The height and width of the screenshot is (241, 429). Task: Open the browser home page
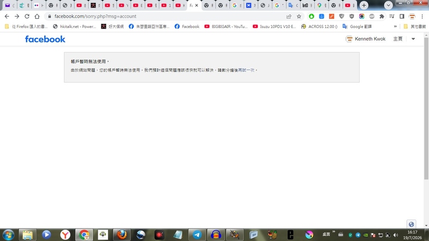pyautogui.click(x=37, y=17)
